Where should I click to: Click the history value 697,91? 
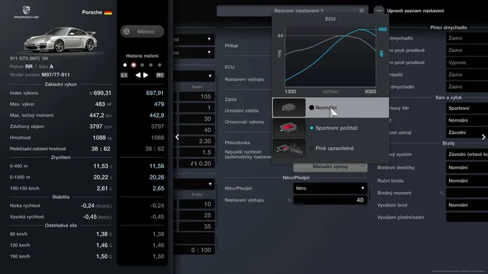coord(155,93)
